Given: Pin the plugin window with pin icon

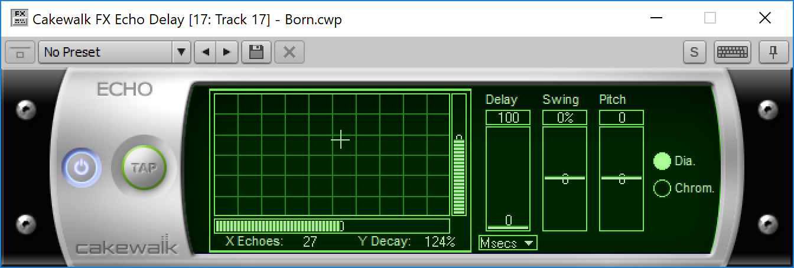Looking at the screenshot, I should pos(773,52).
